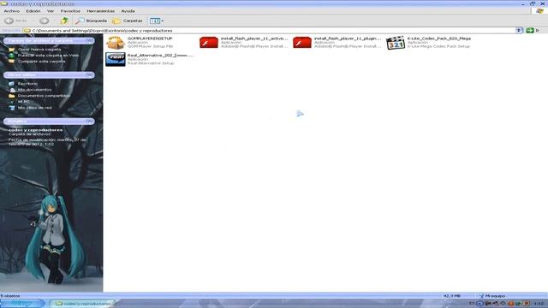This screenshot has width=548, height=308.
Task: Click Compartir esta carpeta link
Action: [x=41, y=61]
